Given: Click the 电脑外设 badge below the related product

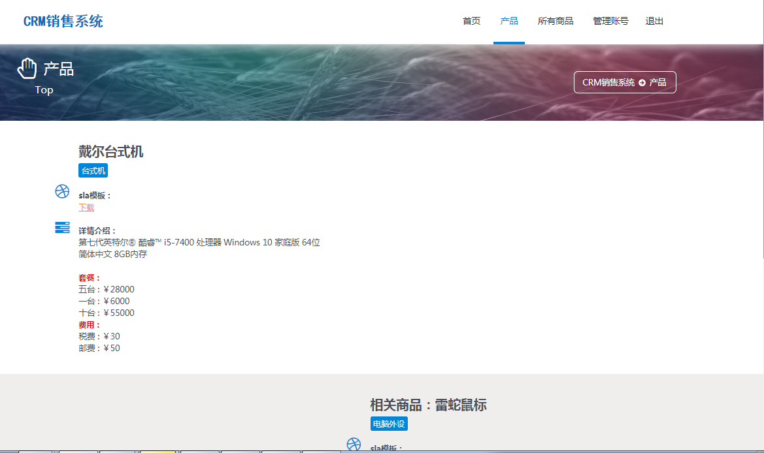Looking at the screenshot, I should tap(388, 424).
